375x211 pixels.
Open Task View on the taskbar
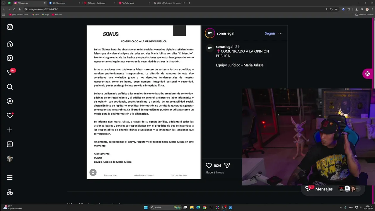185,207
